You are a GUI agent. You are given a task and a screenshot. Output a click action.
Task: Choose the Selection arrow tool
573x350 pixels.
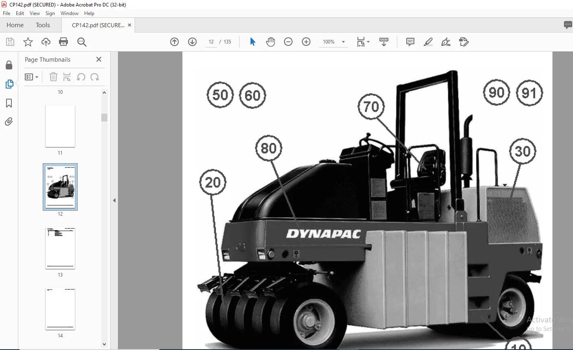coord(253,42)
